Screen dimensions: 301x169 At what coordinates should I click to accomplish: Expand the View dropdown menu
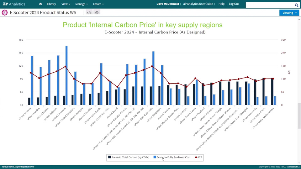pos(66,4)
